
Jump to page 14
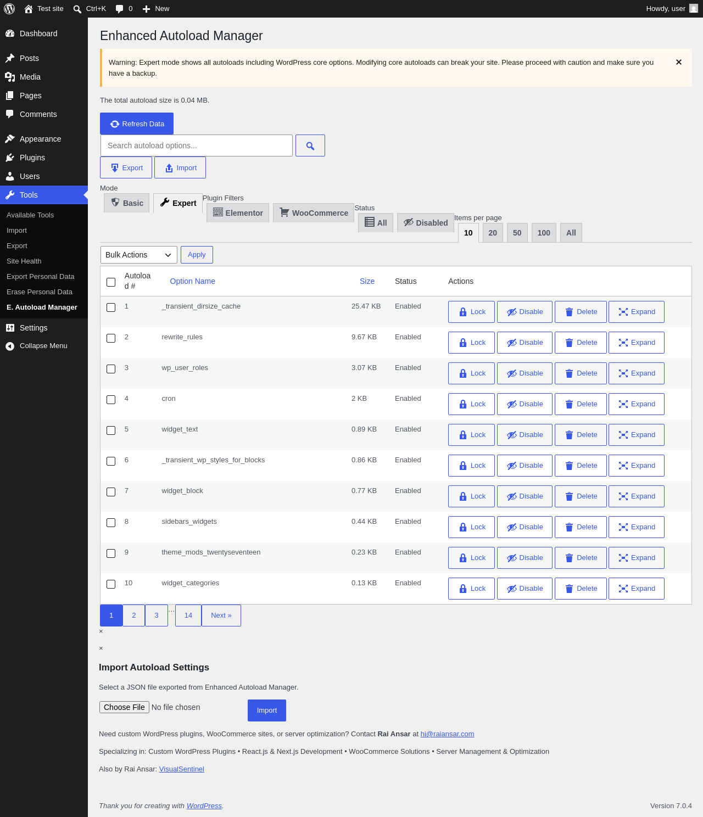click(188, 615)
